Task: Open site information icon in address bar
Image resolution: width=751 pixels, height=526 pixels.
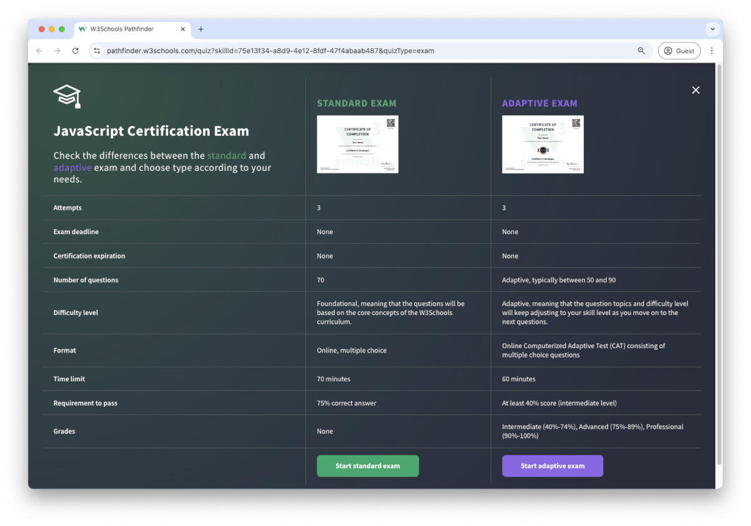Action: coord(96,51)
